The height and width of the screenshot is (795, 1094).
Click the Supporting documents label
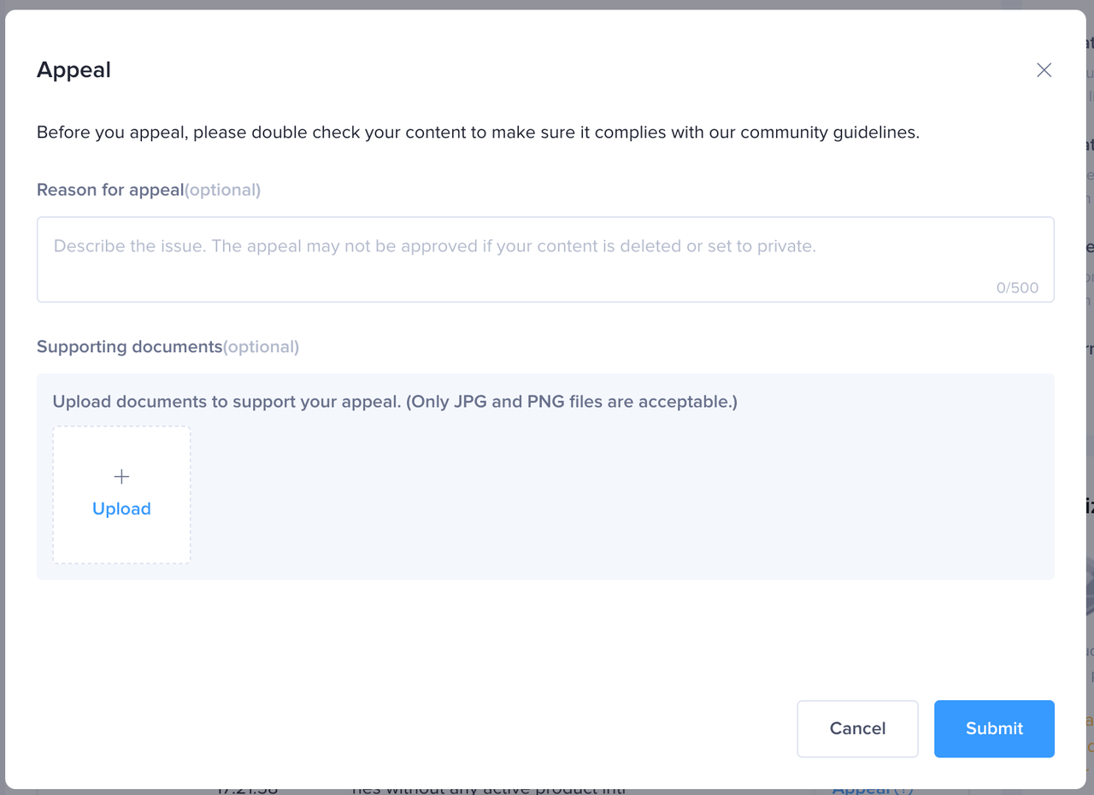129,346
